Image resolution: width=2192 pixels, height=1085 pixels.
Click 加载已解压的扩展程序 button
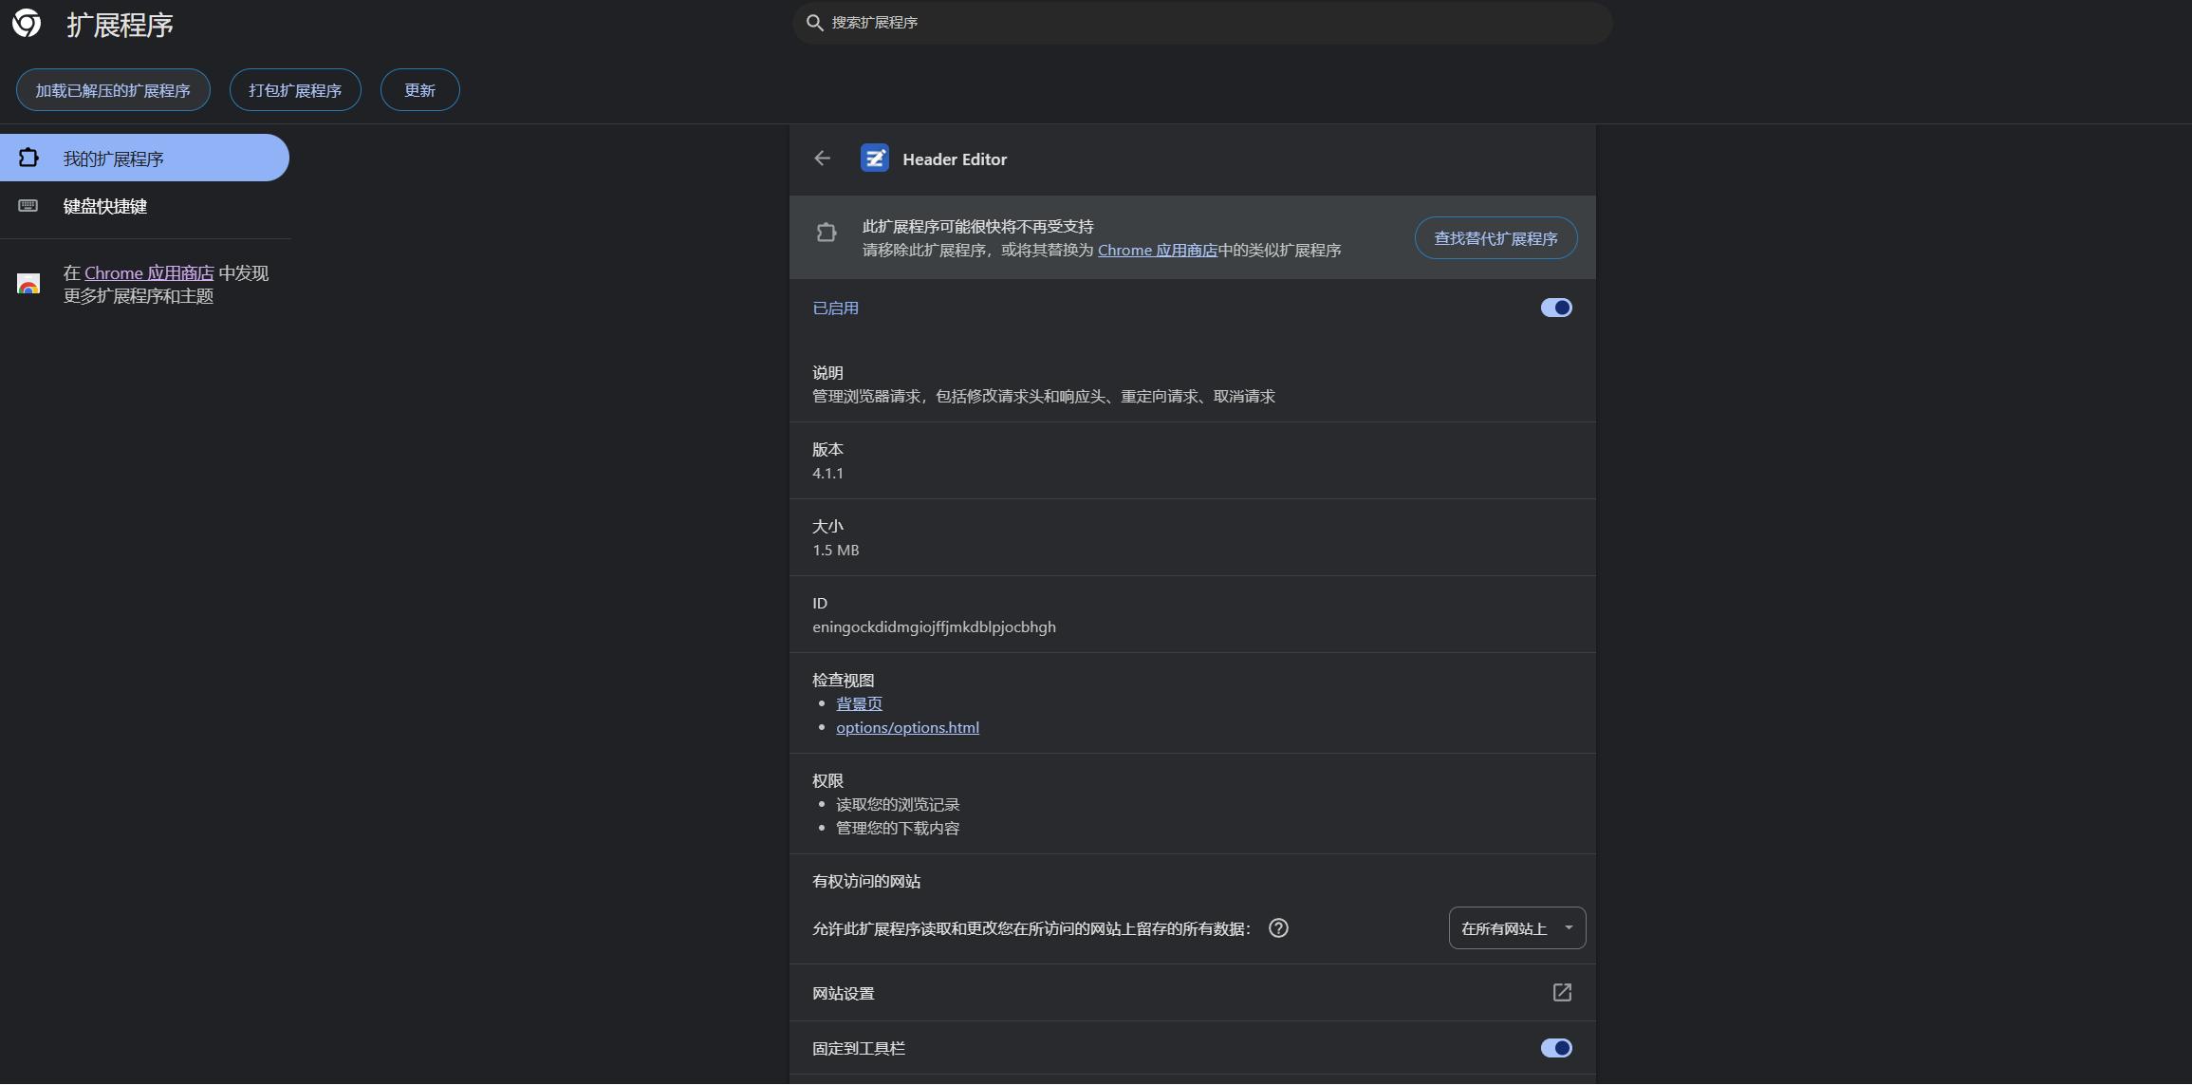[x=113, y=90]
